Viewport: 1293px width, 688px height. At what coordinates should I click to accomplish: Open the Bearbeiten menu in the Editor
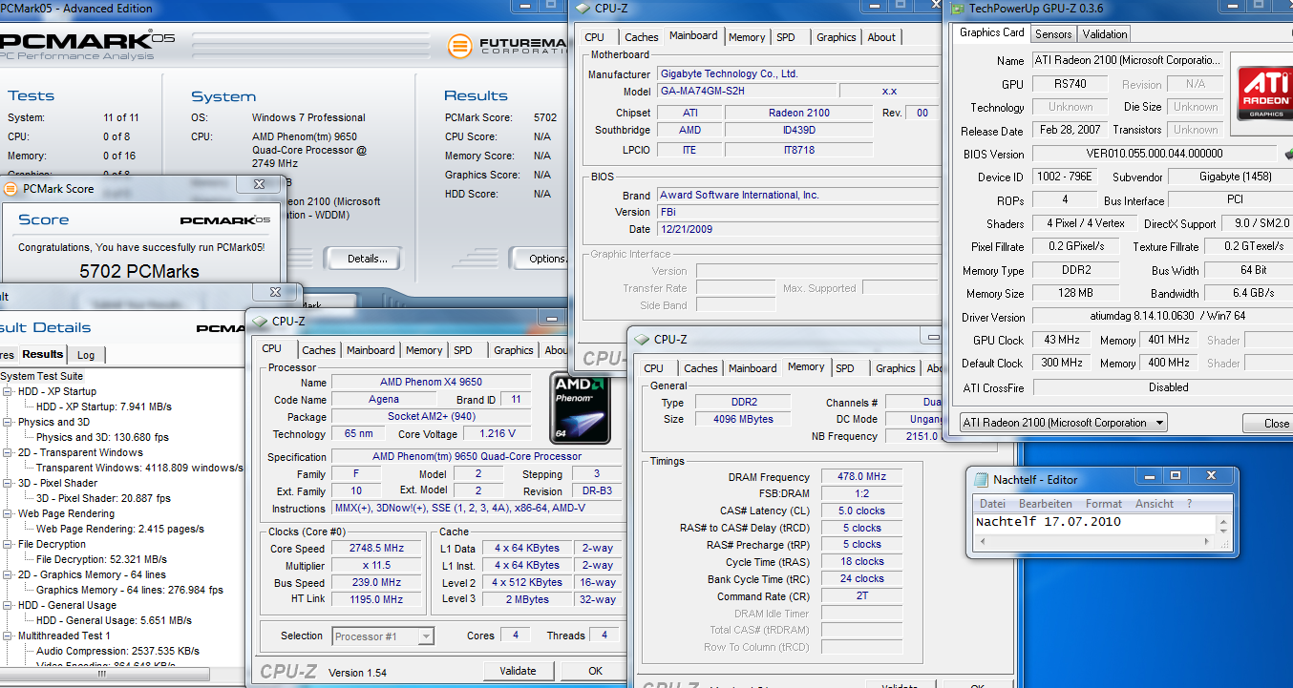click(1046, 504)
